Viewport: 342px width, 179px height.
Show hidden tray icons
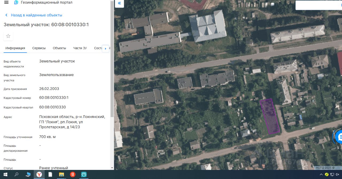(321, 174)
